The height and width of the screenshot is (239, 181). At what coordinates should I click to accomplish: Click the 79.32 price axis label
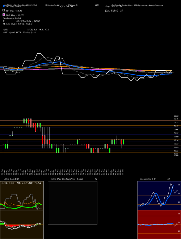tap(176, 122)
